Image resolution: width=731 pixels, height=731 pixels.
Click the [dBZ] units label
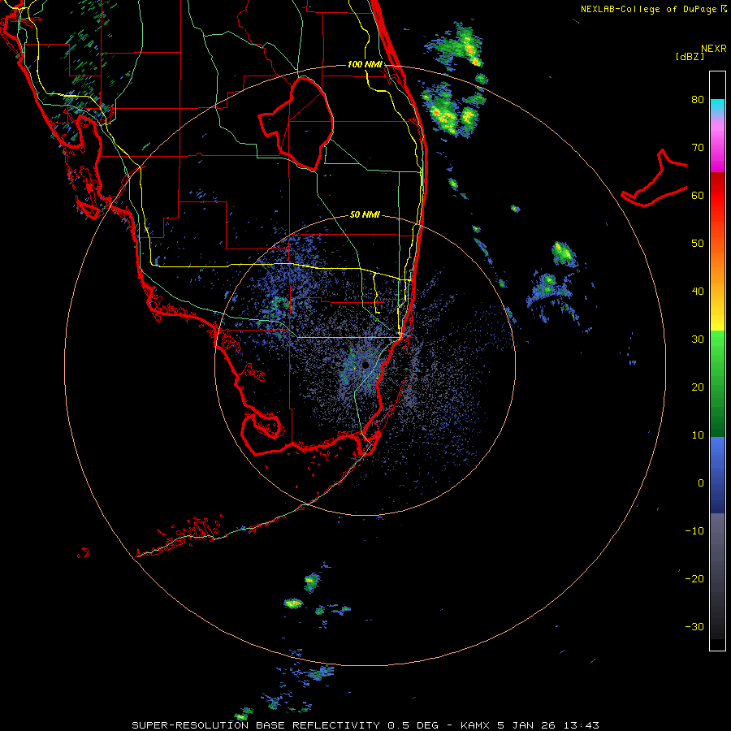click(690, 57)
